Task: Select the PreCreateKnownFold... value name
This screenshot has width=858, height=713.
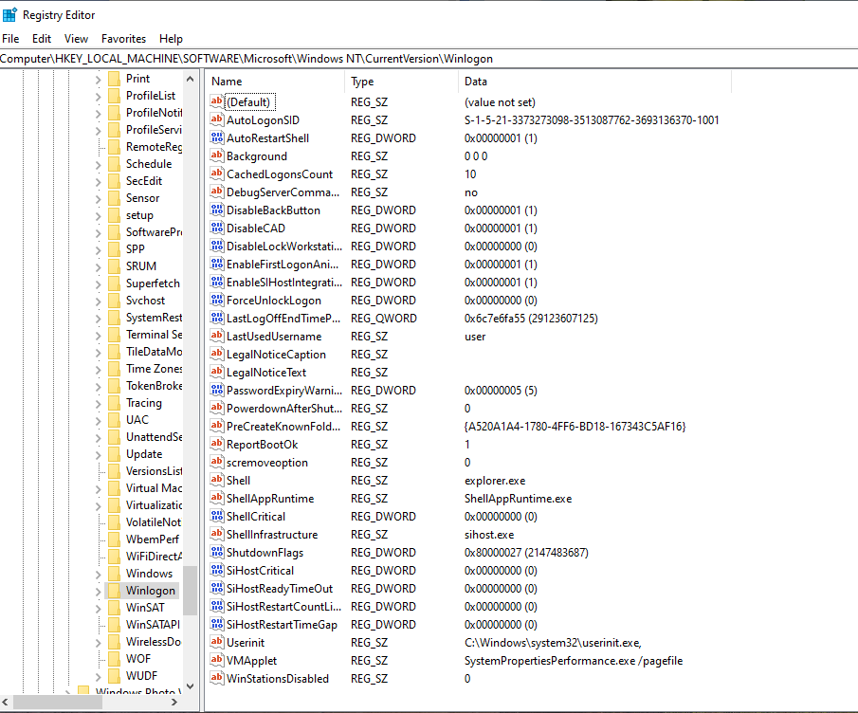Action: point(283,427)
